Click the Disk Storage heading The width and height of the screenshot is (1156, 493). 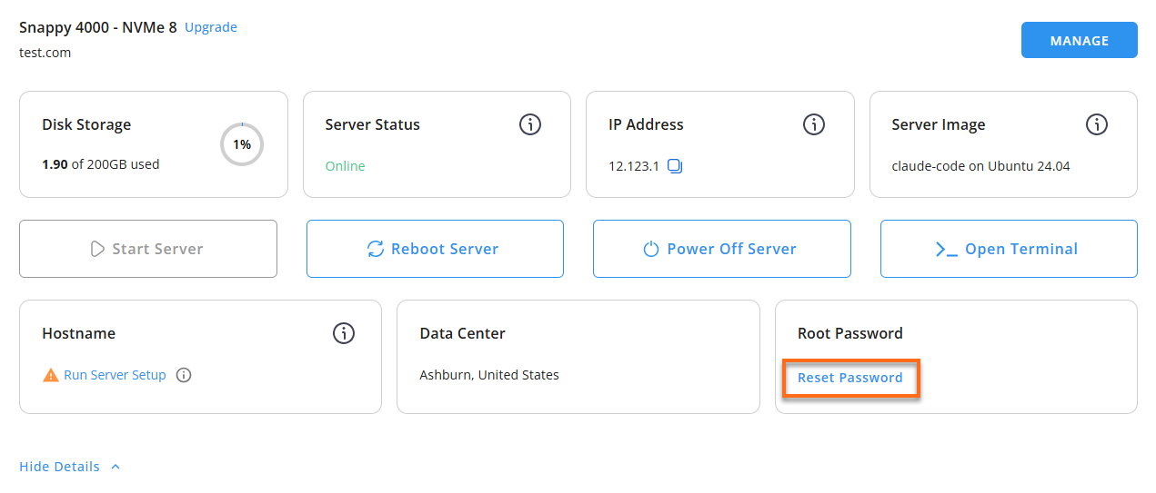click(x=86, y=124)
